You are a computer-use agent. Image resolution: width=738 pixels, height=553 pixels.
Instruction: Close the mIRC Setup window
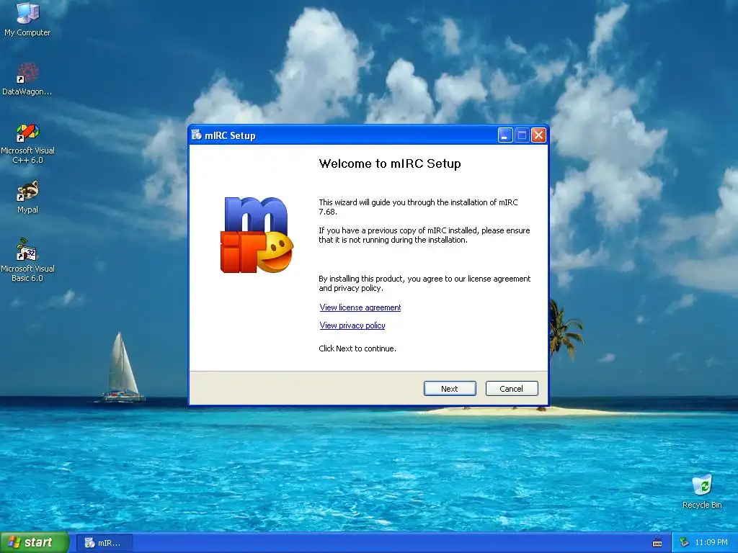tap(538, 135)
